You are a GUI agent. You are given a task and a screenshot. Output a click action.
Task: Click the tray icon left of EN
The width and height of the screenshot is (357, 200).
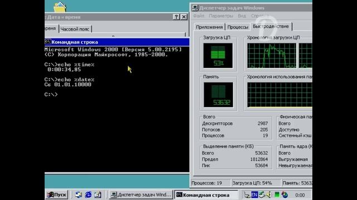[x=247, y=194]
